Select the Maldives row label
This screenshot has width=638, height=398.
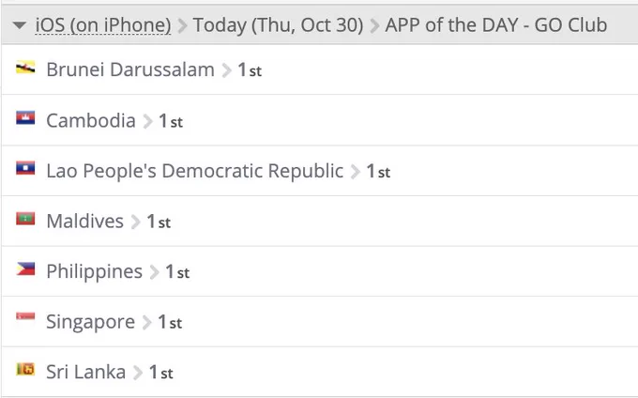[85, 222]
